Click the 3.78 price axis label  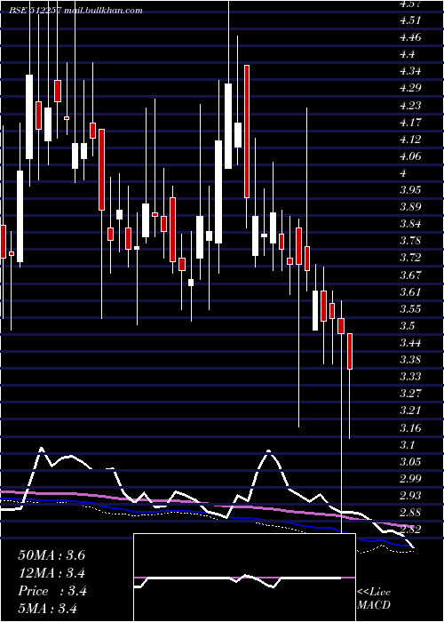(x=410, y=241)
